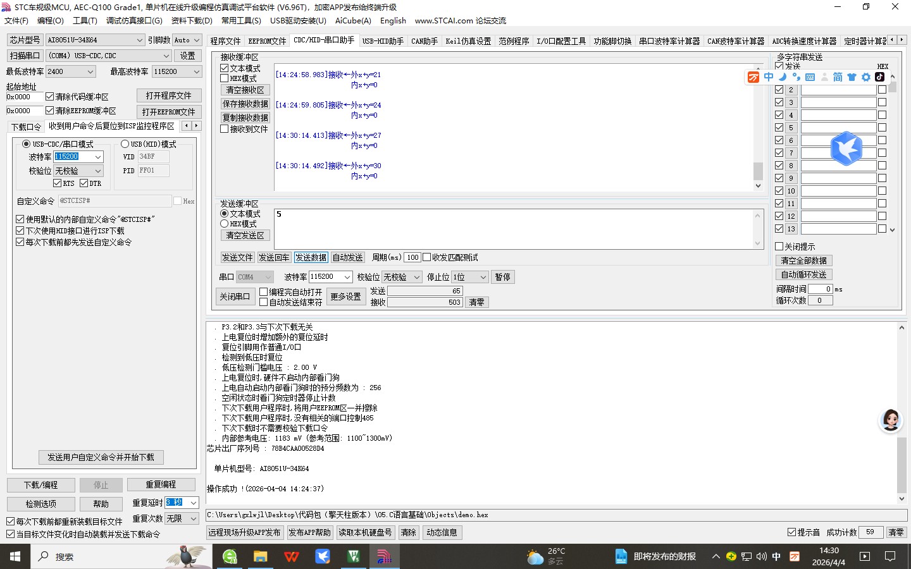Screen dimensions: 911x569
Task: Open File Explorer from taskbar
Action: click(x=261, y=556)
